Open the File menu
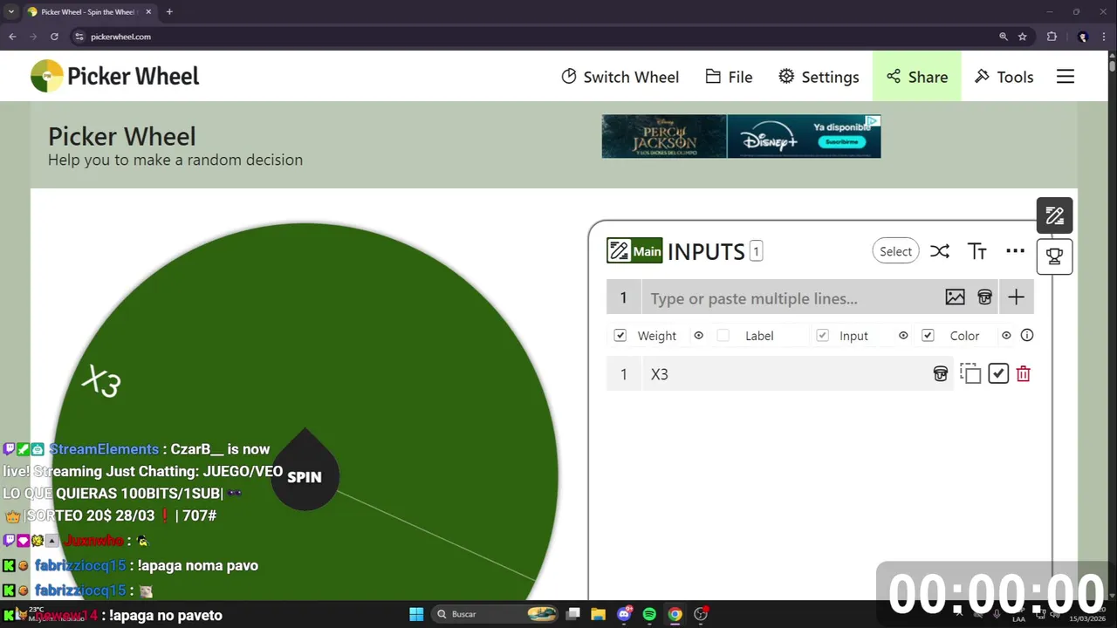The height and width of the screenshot is (628, 1117). [729, 77]
